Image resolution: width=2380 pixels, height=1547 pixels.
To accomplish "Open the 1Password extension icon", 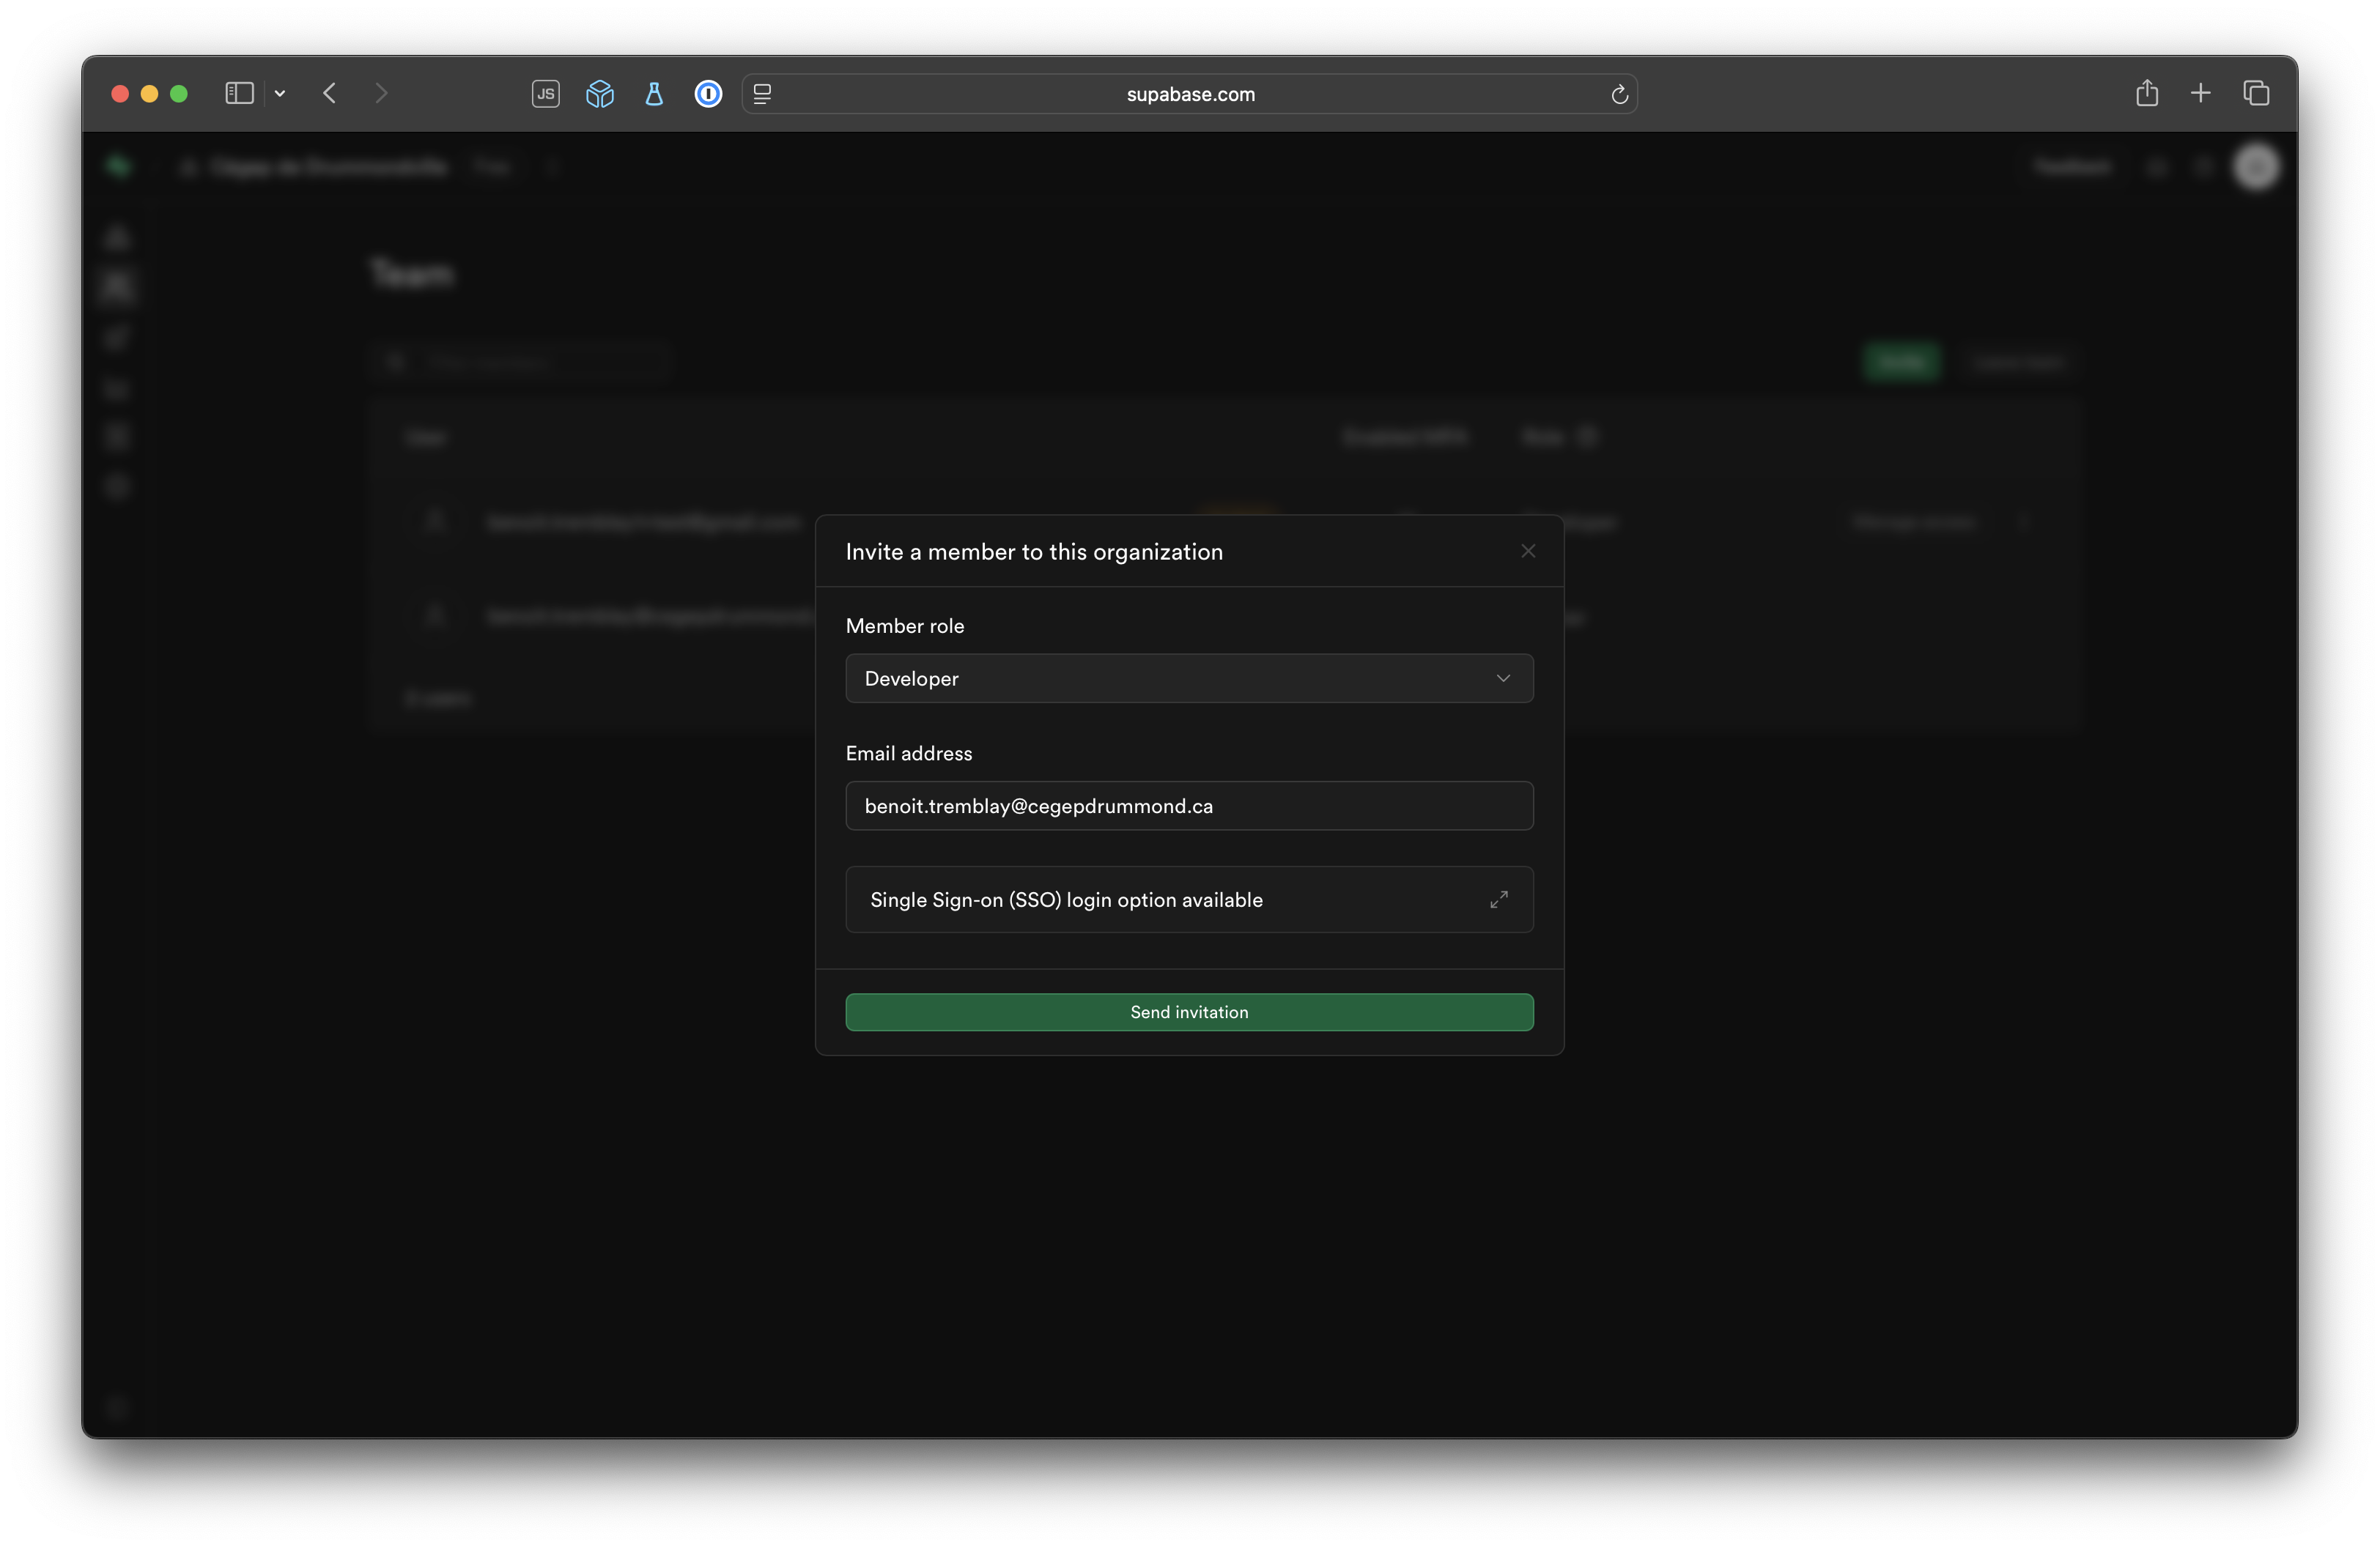I will tap(708, 94).
